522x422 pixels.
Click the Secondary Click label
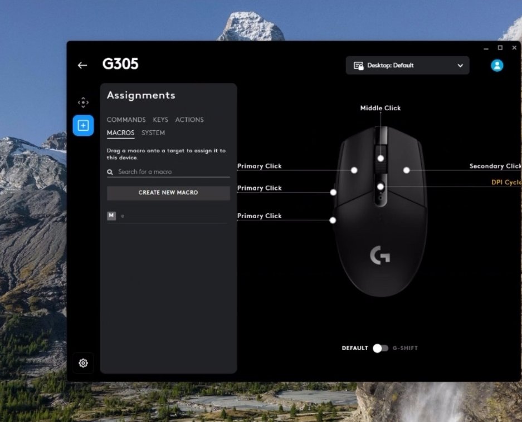[x=495, y=166]
